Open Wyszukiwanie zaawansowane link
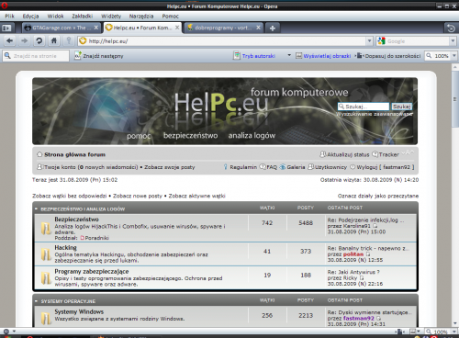The height and width of the screenshot is (338, 459). click(375, 114)
